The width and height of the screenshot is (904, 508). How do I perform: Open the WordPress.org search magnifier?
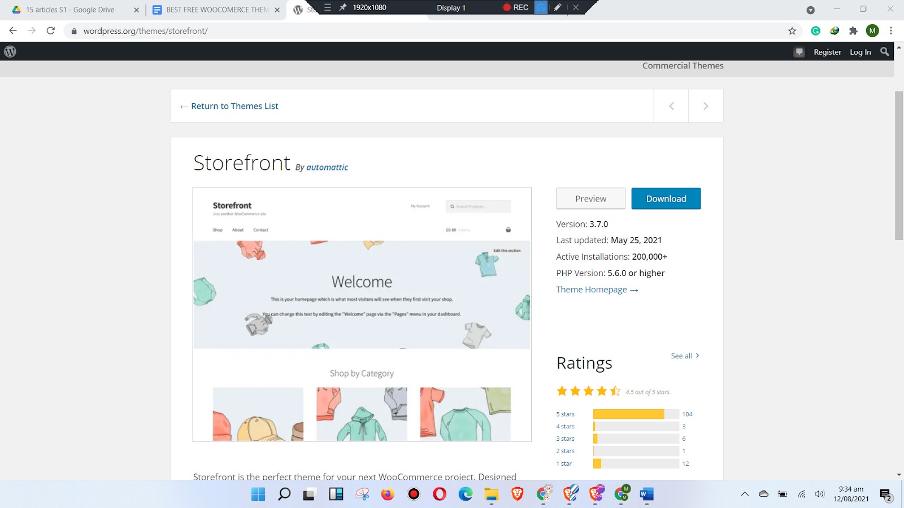pyautogui.click(x=885, y=51)
